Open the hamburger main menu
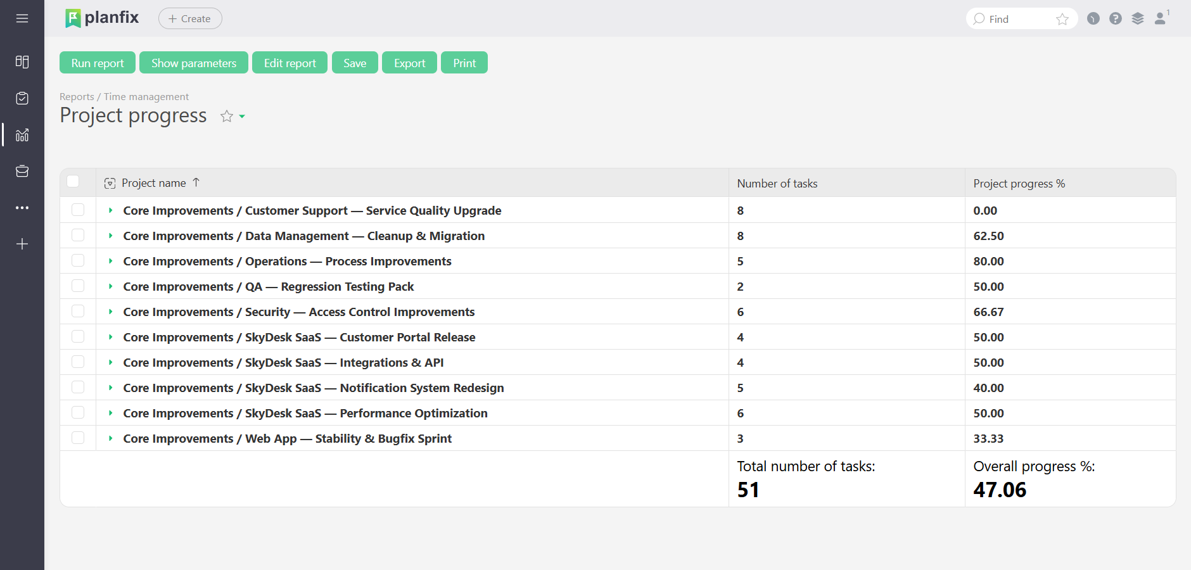The height and width of the screenshot is (570, 1191). coord(22,18)
